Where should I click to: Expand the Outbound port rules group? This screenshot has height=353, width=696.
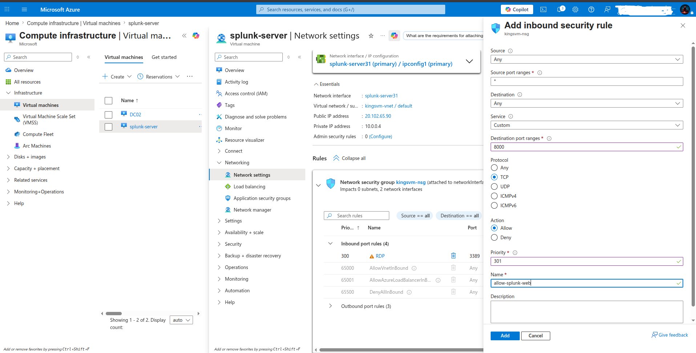point(330,306)
